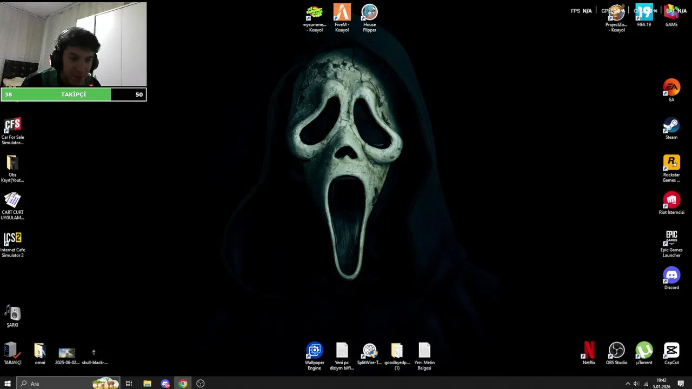Open the omni folder icon

(x=40, y=353)
